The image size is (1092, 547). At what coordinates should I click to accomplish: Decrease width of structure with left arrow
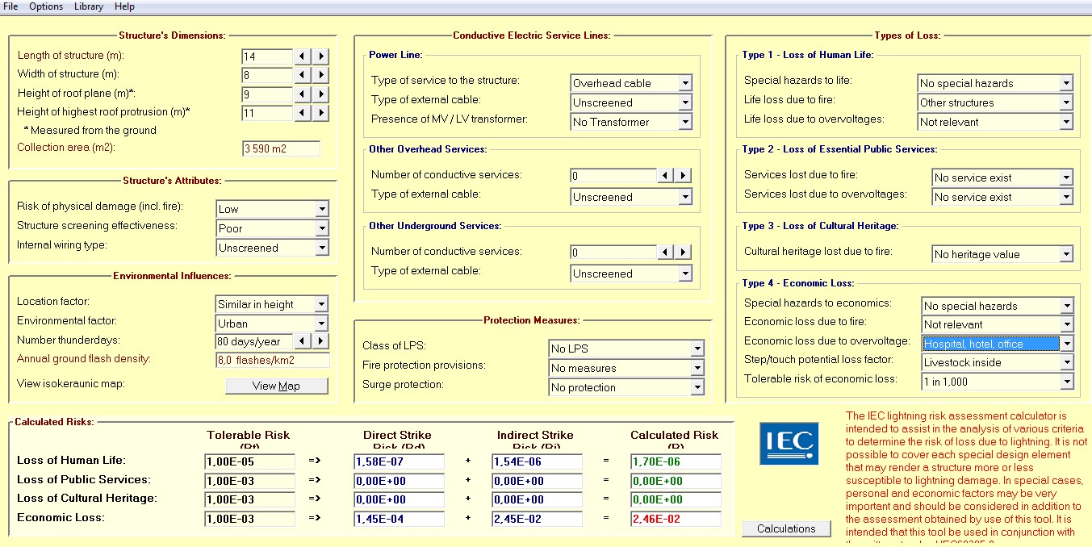coord(302,75)
